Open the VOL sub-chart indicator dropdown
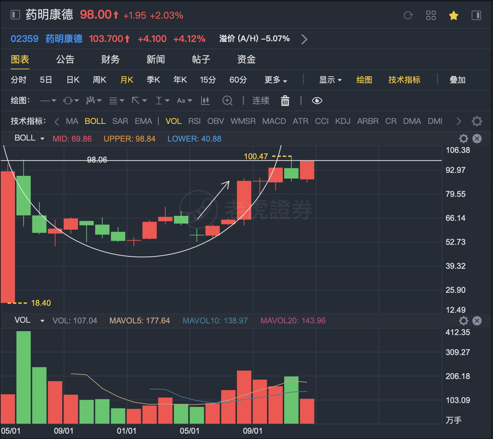Screen dimensions: 493x439 [x=29, y=320]
